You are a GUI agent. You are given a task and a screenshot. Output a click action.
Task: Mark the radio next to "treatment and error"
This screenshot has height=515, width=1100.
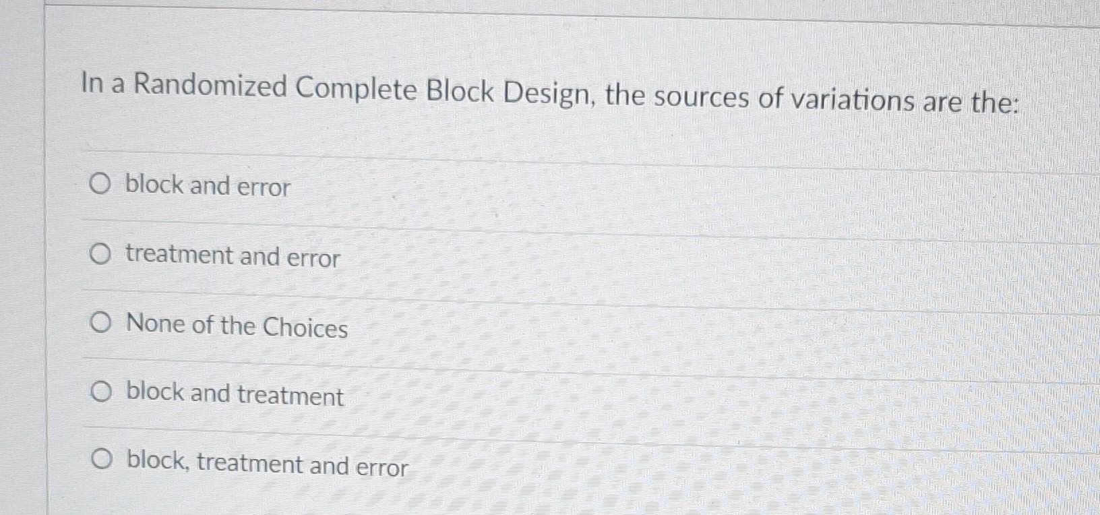point(100,255)
